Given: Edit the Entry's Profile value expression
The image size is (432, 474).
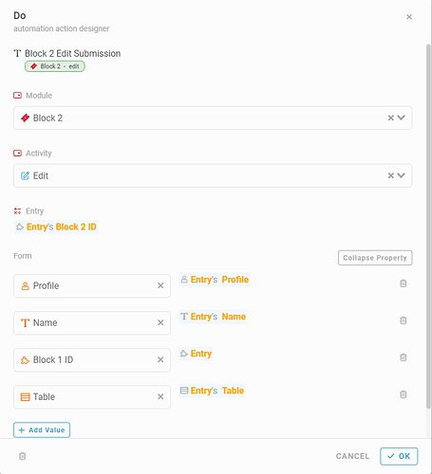Looking at the screenshot, I should 215,280.
